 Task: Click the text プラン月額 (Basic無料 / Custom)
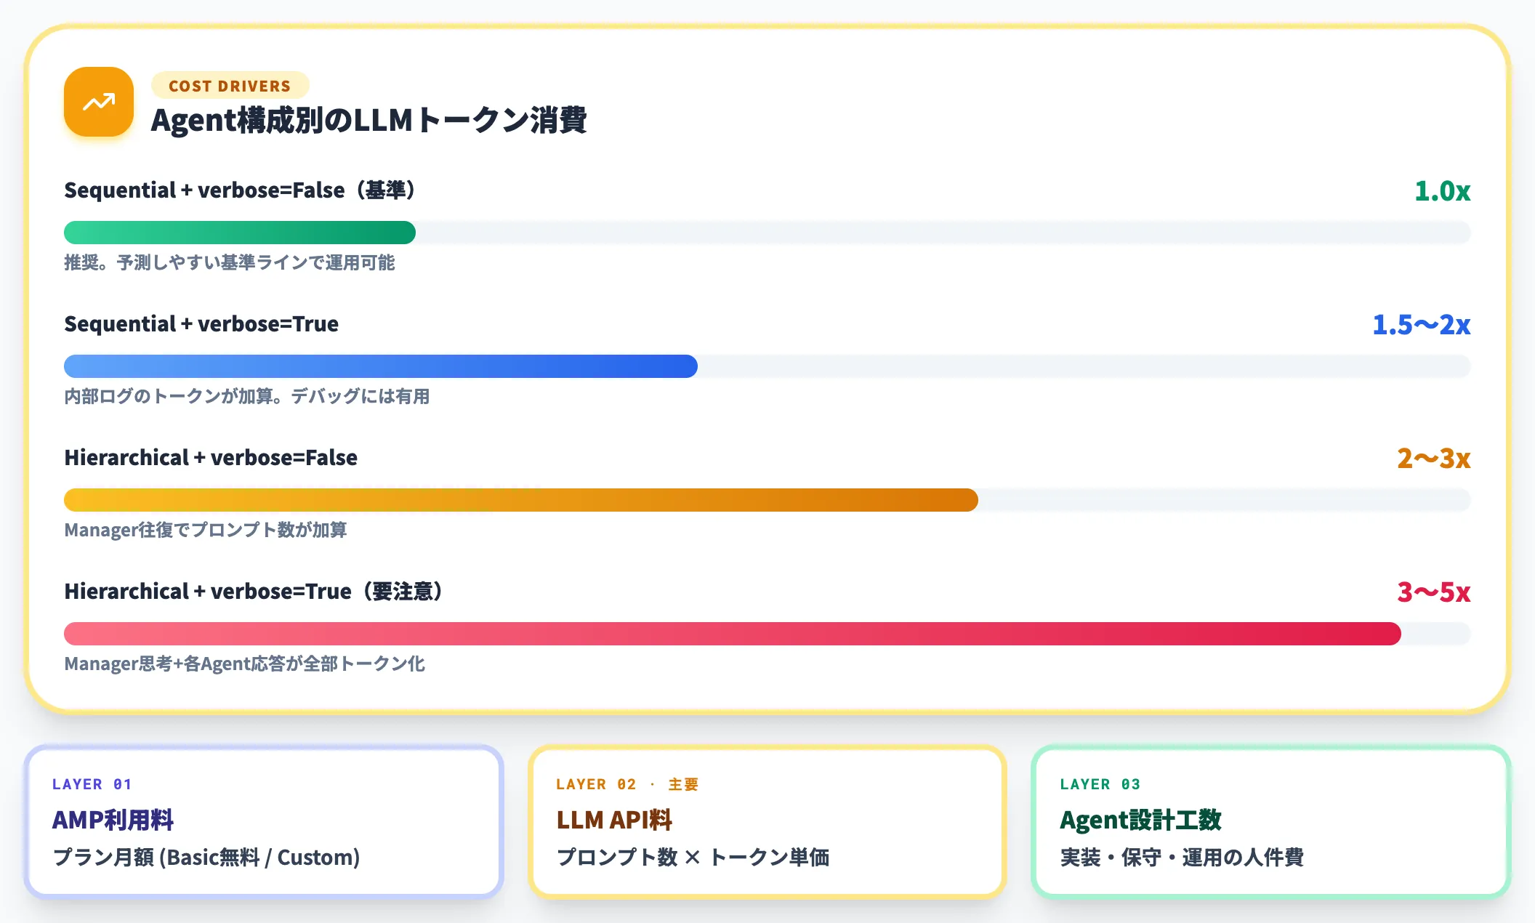point(206,858)
